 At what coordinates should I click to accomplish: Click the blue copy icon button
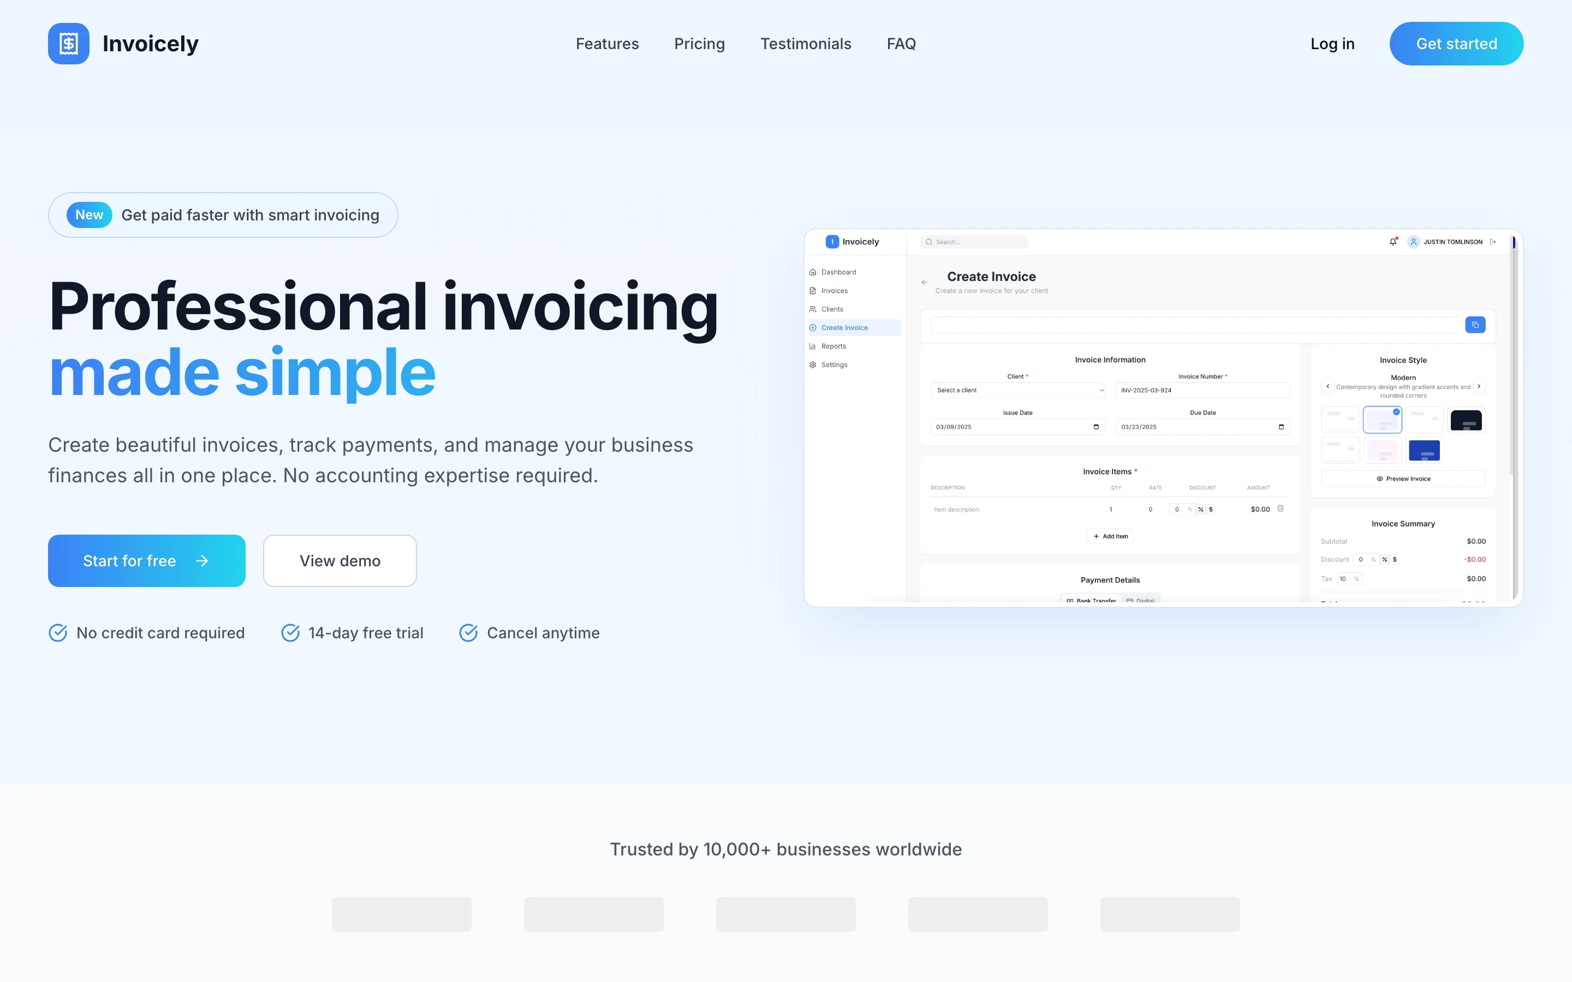tap(1475, 325)
